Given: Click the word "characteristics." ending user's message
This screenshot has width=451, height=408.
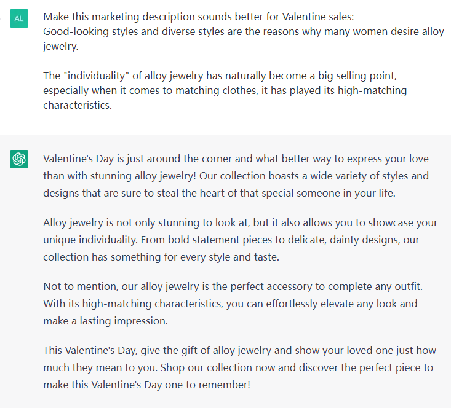Looking at the screenshot, I should tap(78, 105).
